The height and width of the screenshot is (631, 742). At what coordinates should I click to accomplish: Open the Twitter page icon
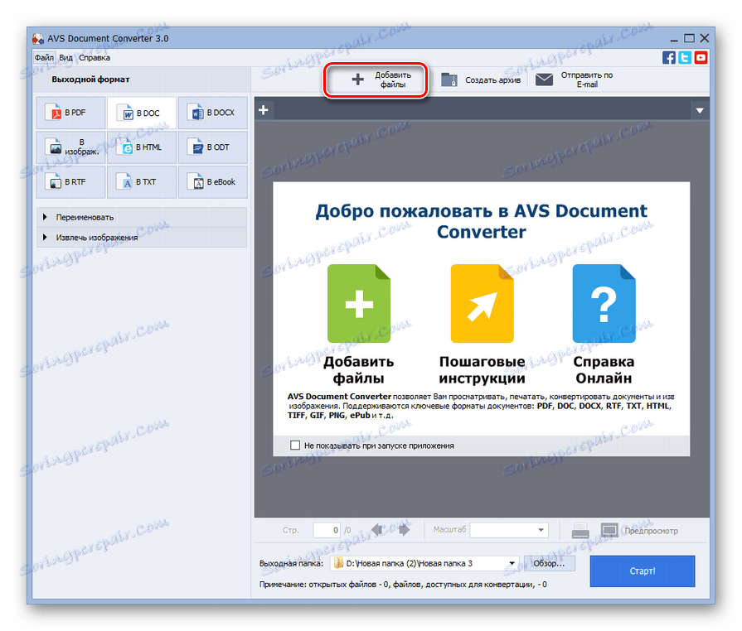click(x=684, y=58)
